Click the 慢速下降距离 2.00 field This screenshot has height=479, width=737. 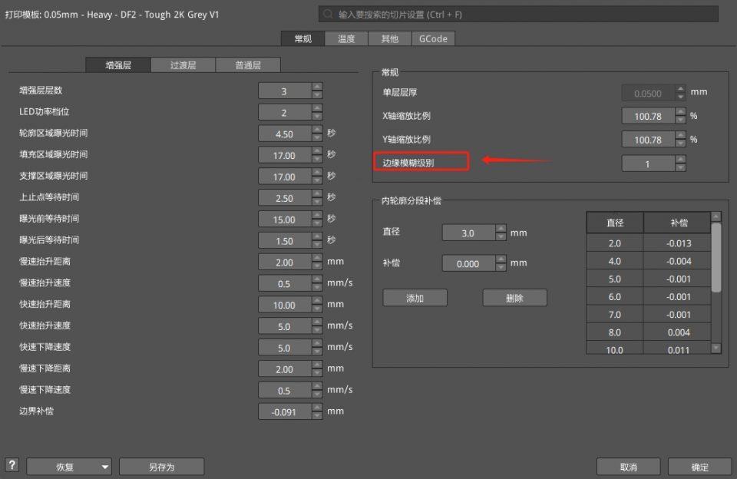tap(285, 369)
